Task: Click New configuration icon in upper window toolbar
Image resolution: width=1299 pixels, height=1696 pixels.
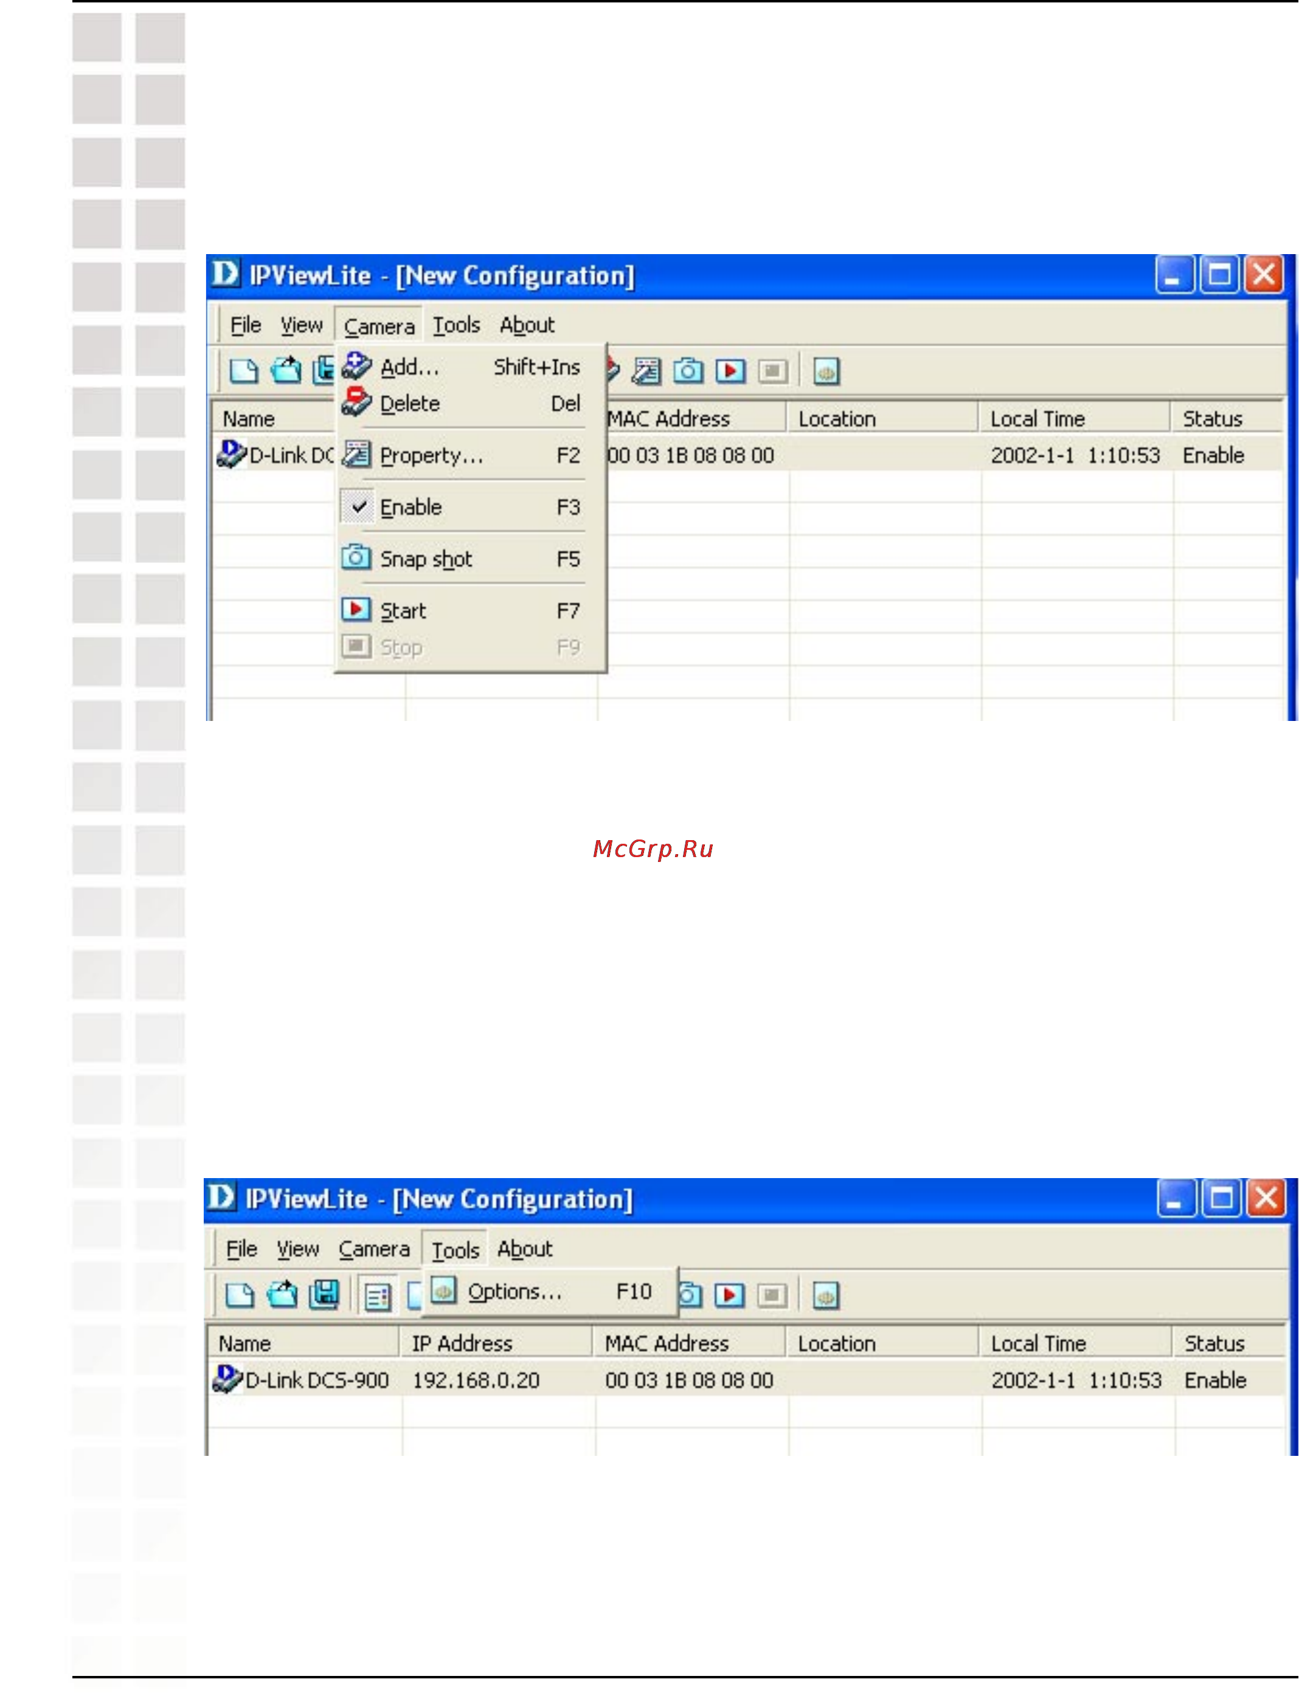Action: click(x=243, y=371)
